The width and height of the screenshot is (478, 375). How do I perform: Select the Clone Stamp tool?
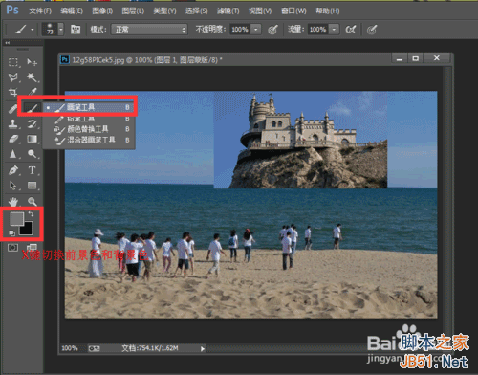13,123
